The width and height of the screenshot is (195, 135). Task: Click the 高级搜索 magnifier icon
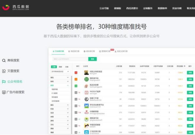click(4, 61)
